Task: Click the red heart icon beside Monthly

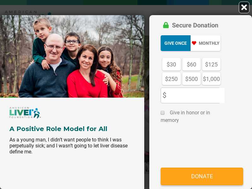Action: 194,43
